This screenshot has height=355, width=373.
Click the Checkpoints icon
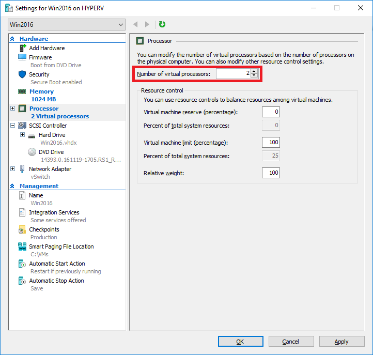[22, 229]
